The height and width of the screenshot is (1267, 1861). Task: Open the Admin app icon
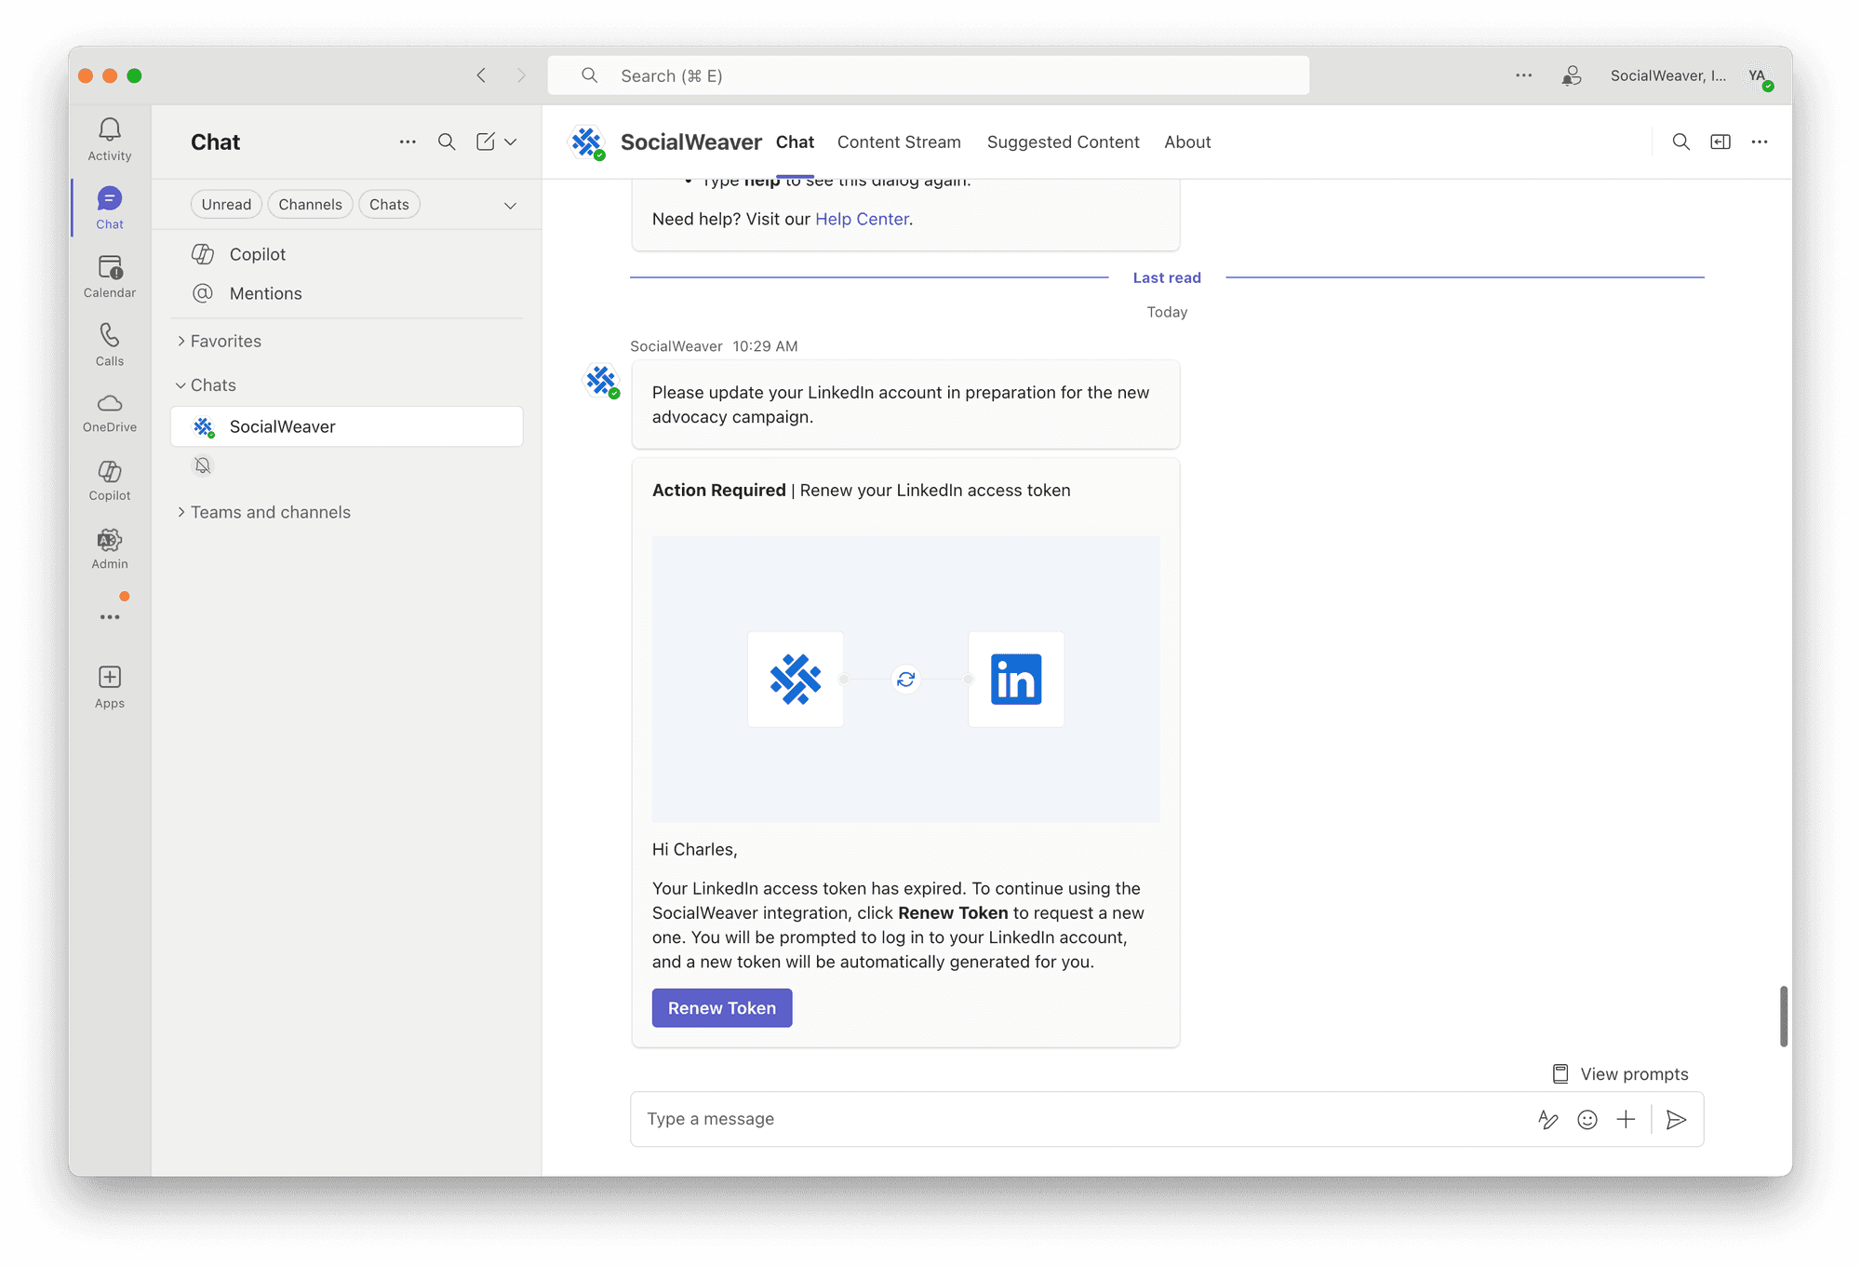coord(110,541)
